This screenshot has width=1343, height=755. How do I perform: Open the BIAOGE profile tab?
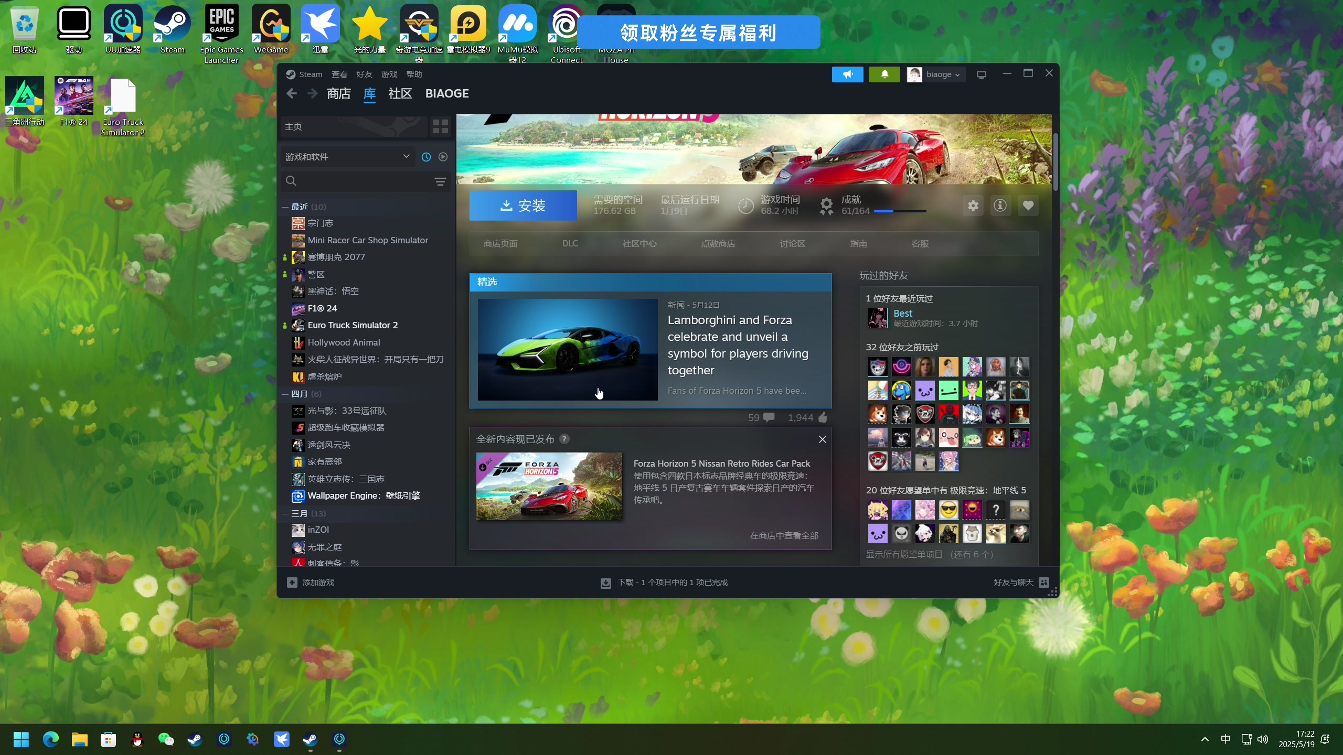click(x=447, y=93)
